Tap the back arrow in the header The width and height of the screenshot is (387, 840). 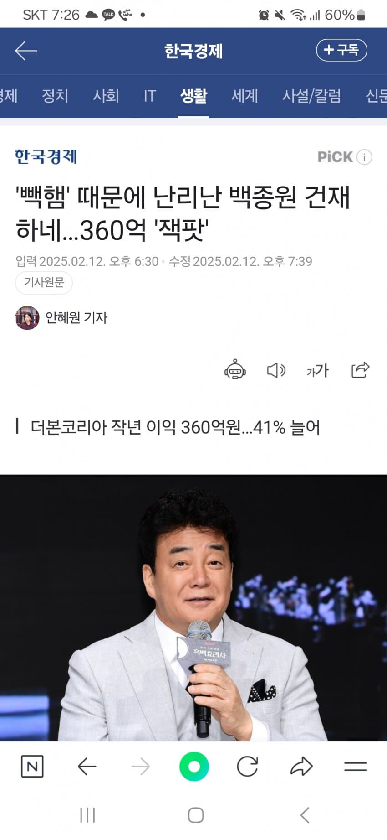pyautogui.click(x=26, y=51)
